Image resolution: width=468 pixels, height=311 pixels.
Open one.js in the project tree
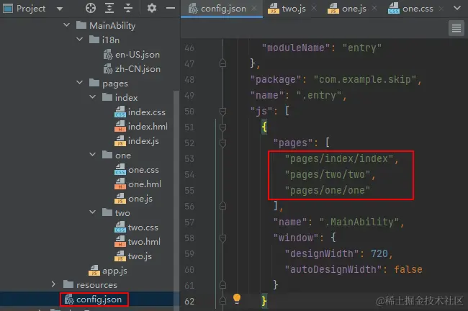133,199
